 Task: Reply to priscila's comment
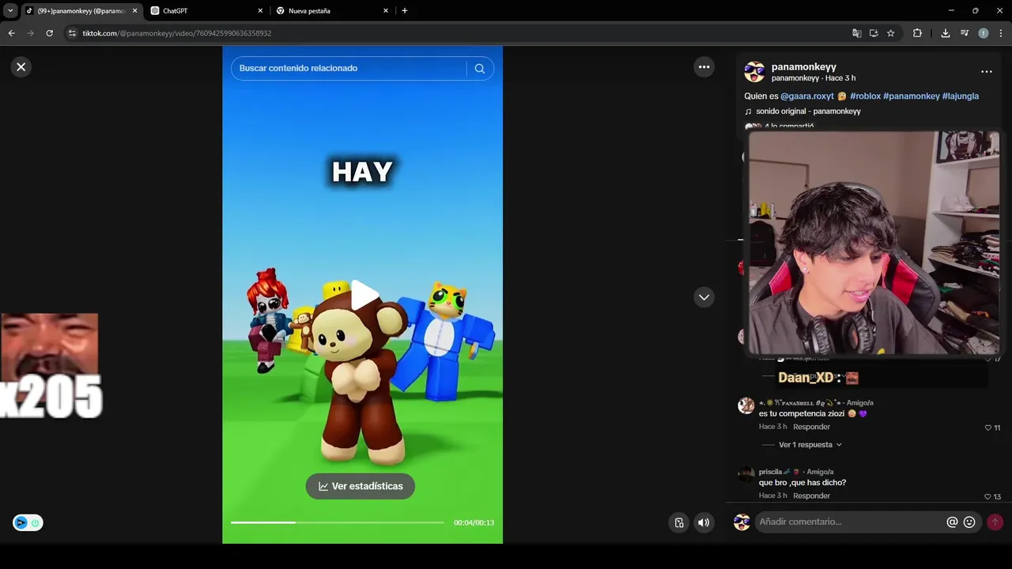pyautogui.click(x=811, y=496)
